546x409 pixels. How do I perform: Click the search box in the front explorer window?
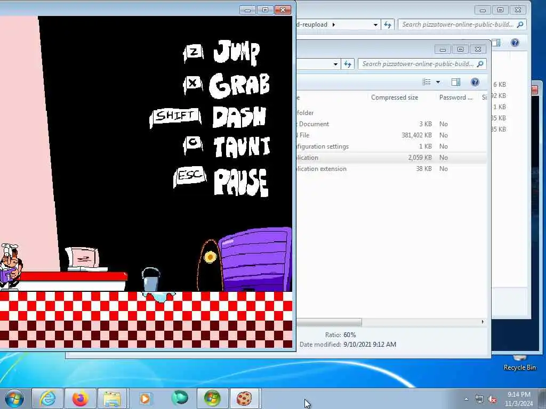pyautogui.click(x=422, y=64)
